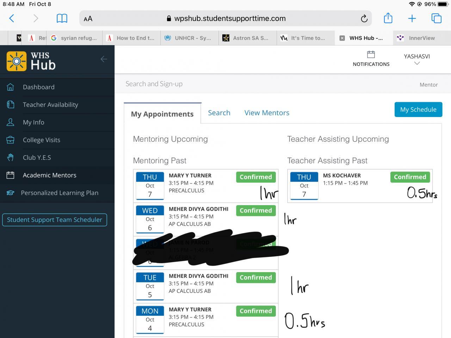Open Club Y.E.S in sidebar
This screenshot has height=338, width=451.
37,158
